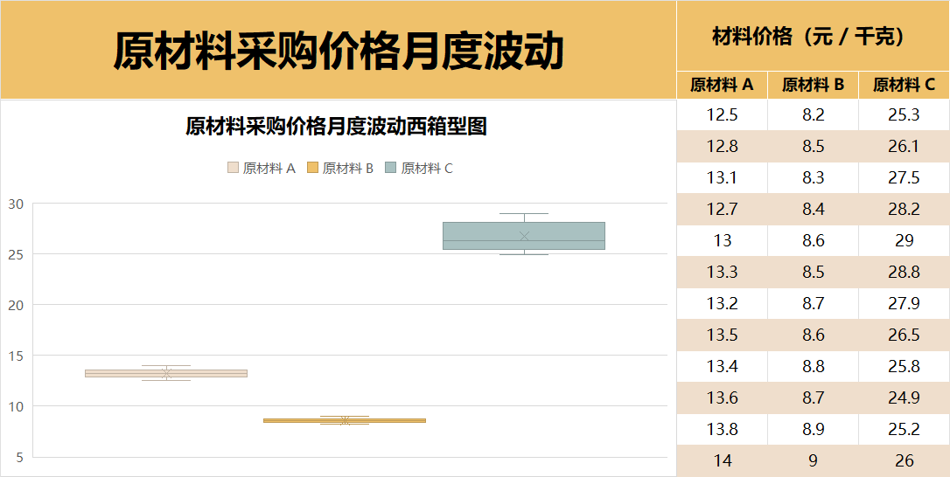Screen dimensions: 950x477
Task: Select table cell 26.5
Action: click(x=904, y=335)
